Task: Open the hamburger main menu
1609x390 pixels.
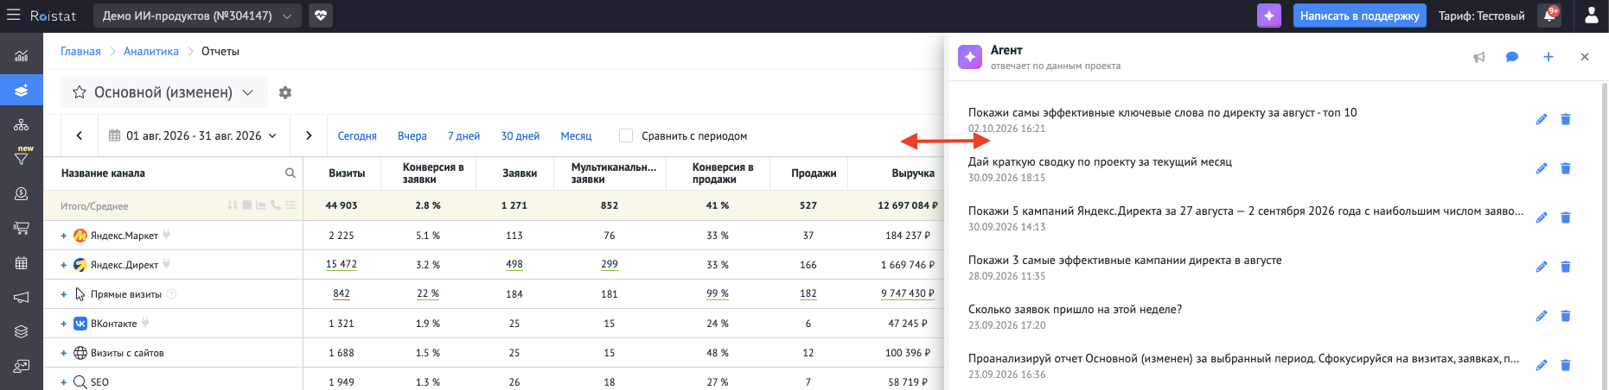Action: point(13,16)
